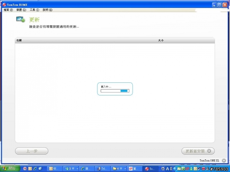Switch to the Internet Explorer 發... taskbar window
230x172 pixels.
[x=87, y=169]
